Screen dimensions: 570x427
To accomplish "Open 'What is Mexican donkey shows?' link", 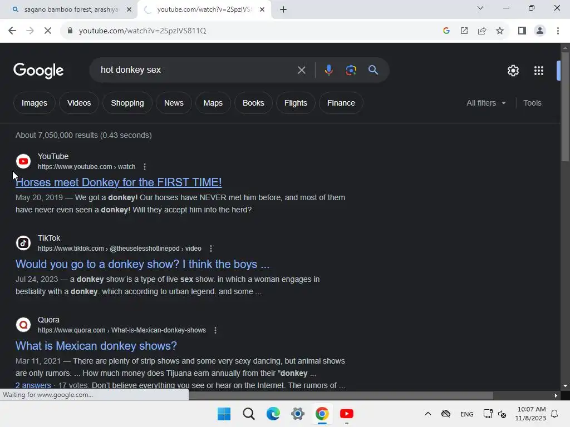I will 96,346.
